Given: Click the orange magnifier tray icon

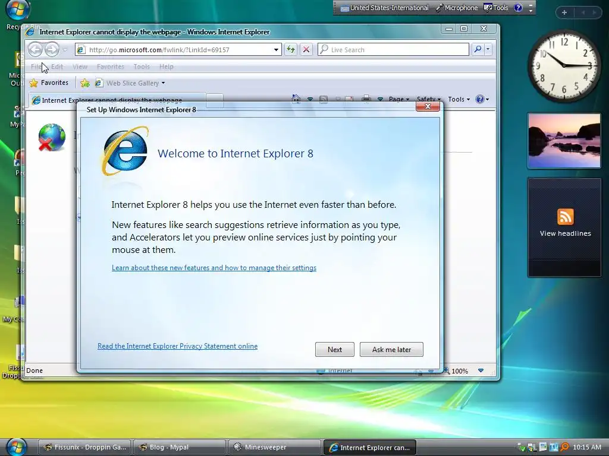Looking at the screenshot, I should coord(564,448).
